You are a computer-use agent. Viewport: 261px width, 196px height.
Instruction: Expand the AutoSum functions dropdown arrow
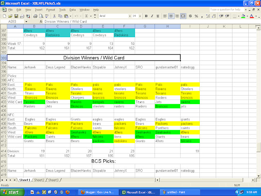(x=91, y=16)
